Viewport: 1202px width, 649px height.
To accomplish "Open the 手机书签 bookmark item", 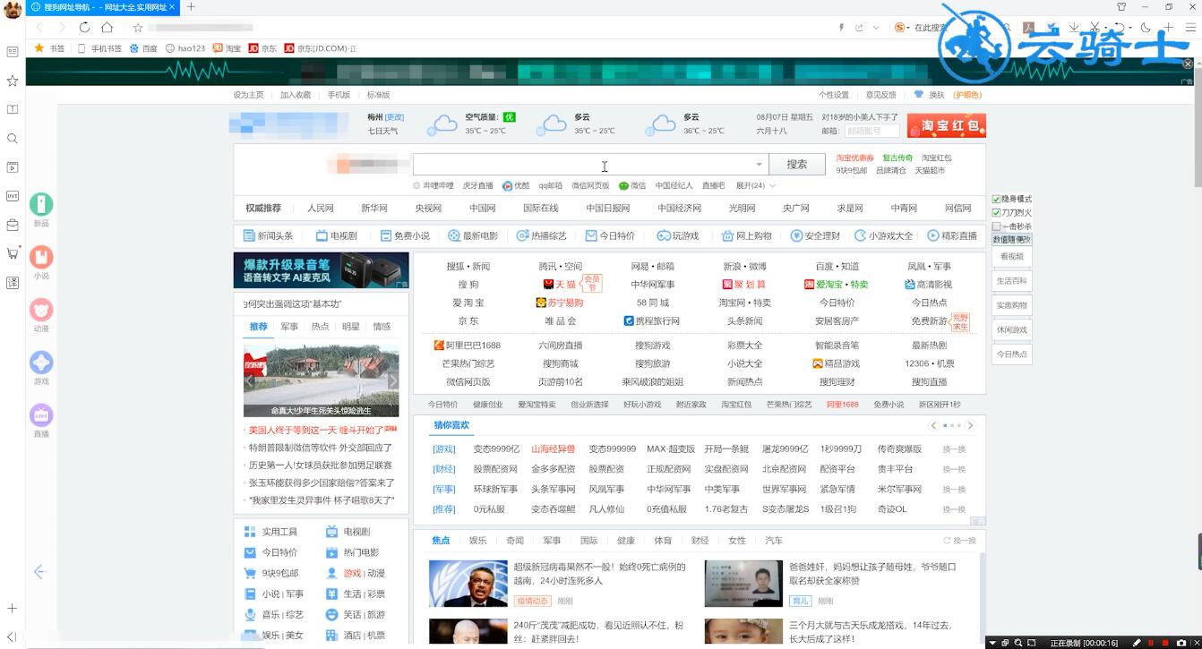I will (99, 48).
